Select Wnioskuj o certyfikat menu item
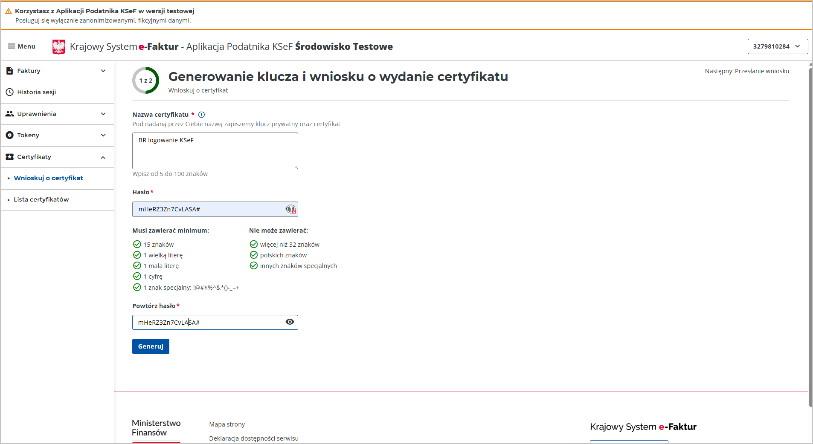 point(48,178)
